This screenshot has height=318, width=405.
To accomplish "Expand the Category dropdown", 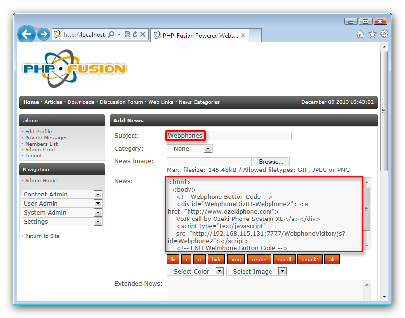I will (x=208, y=149).
